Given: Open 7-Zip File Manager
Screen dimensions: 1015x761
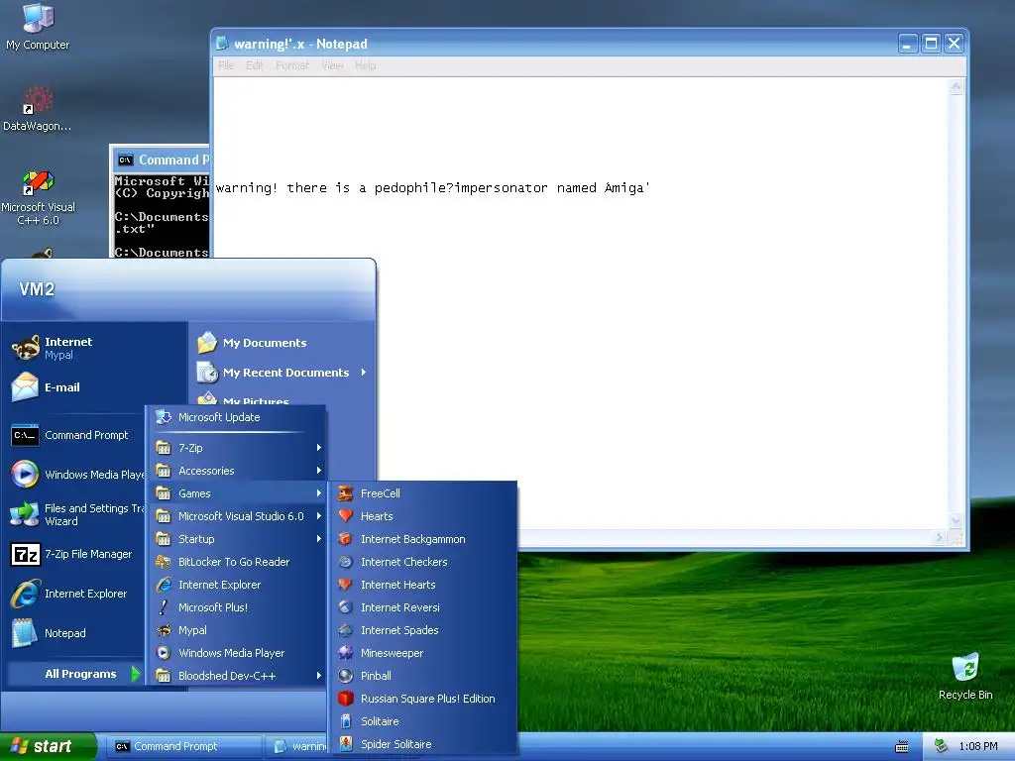Looking at the screenshot, I should 76,554.
